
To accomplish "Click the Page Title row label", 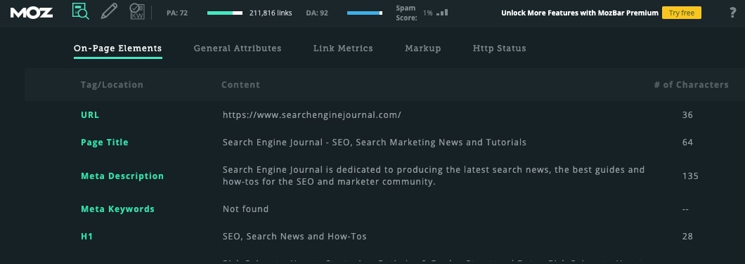I will point(105,143).
